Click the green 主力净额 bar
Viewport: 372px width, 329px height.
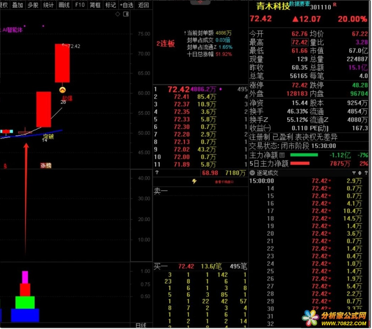(304, 155)
